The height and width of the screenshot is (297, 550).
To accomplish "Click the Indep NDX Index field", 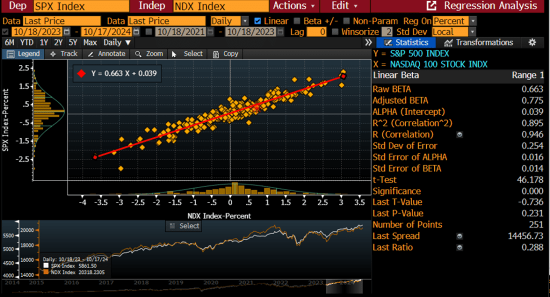I will point(220,6).
